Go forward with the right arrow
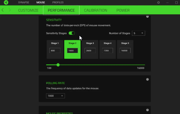This screenshot has width=180, height=114. (10, 10)
